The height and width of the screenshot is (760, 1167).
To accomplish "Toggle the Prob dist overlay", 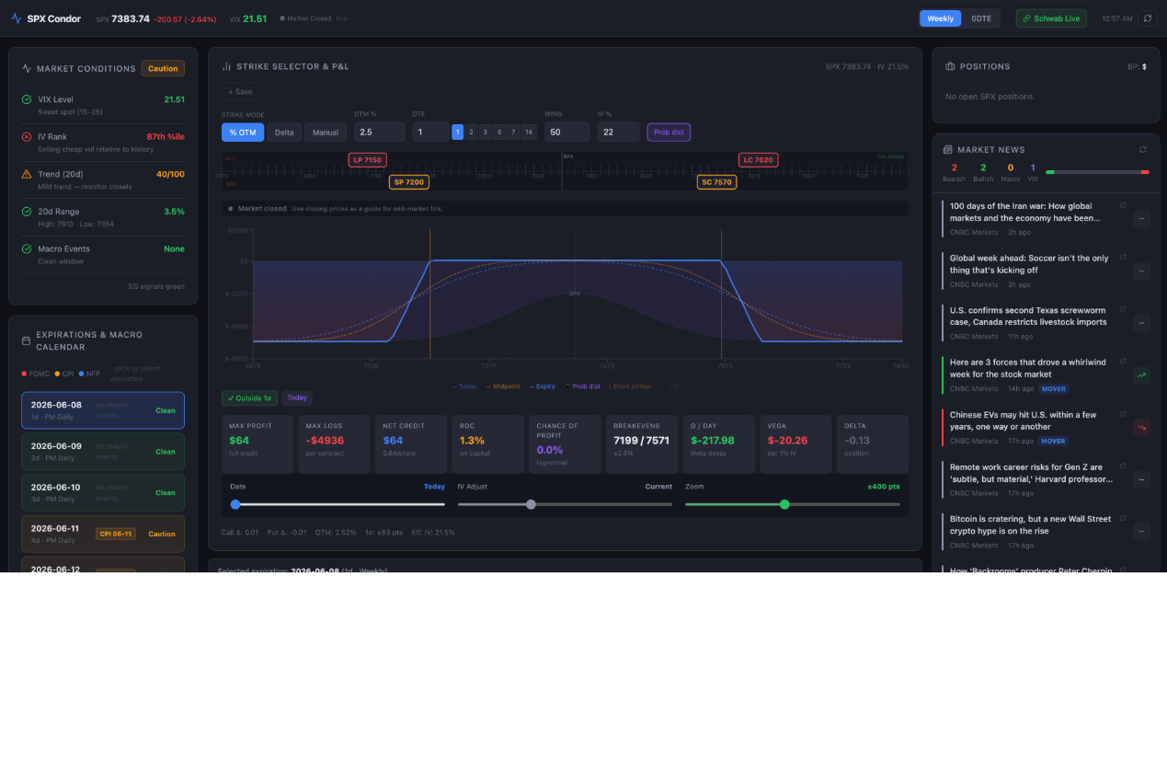I will pyautogui.click(x=669, y=132).
